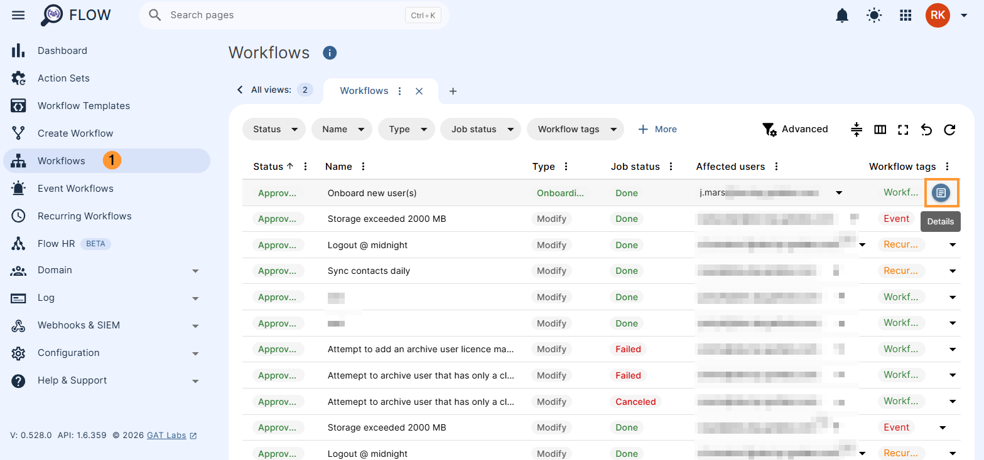
Task: Select Workflows in the sidebar
Action: click(x=107, y=161)
